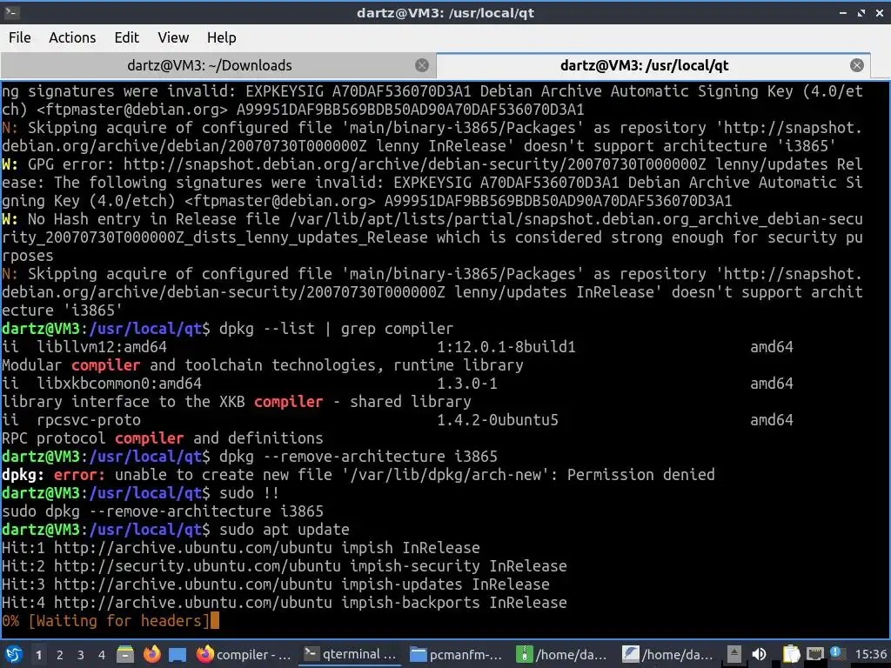
Task: Minimize the qterminal window
Action: click(843, 12)
